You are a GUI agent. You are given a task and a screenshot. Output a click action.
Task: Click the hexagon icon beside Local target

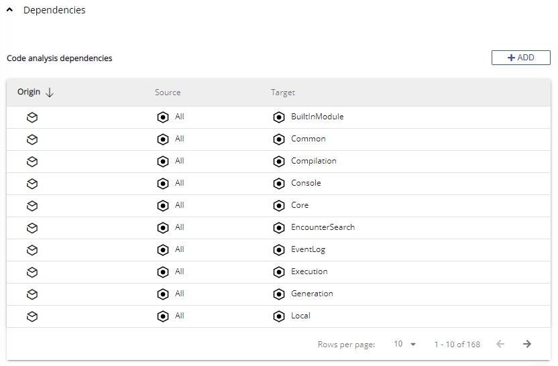click(279, 316)
